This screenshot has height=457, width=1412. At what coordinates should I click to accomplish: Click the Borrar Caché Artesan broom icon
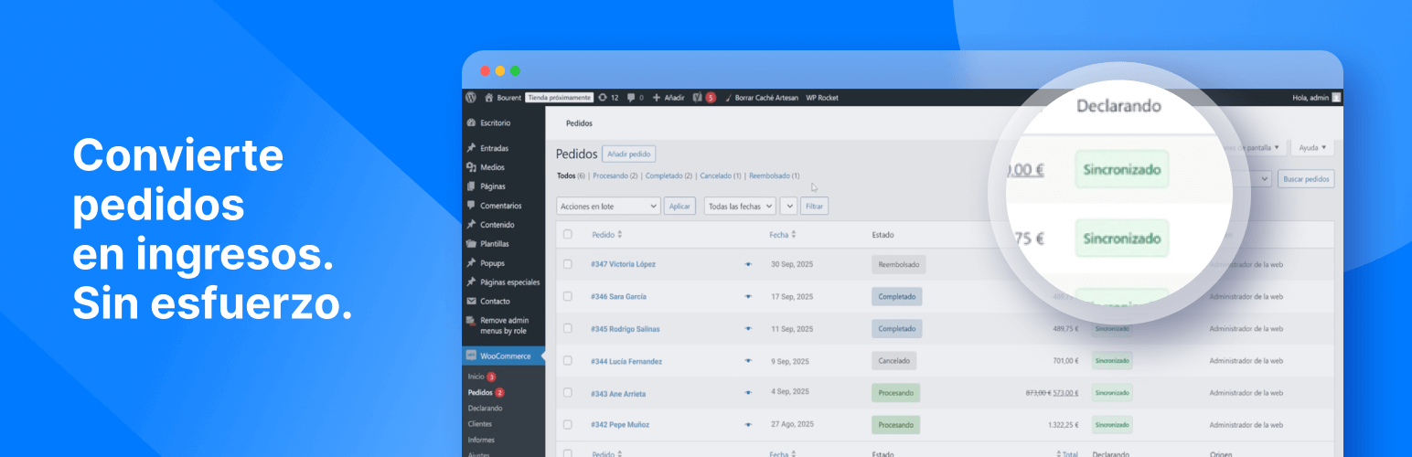[729, 97]
